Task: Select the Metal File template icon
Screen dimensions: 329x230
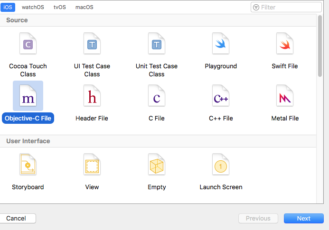Action: click(285, 97)
